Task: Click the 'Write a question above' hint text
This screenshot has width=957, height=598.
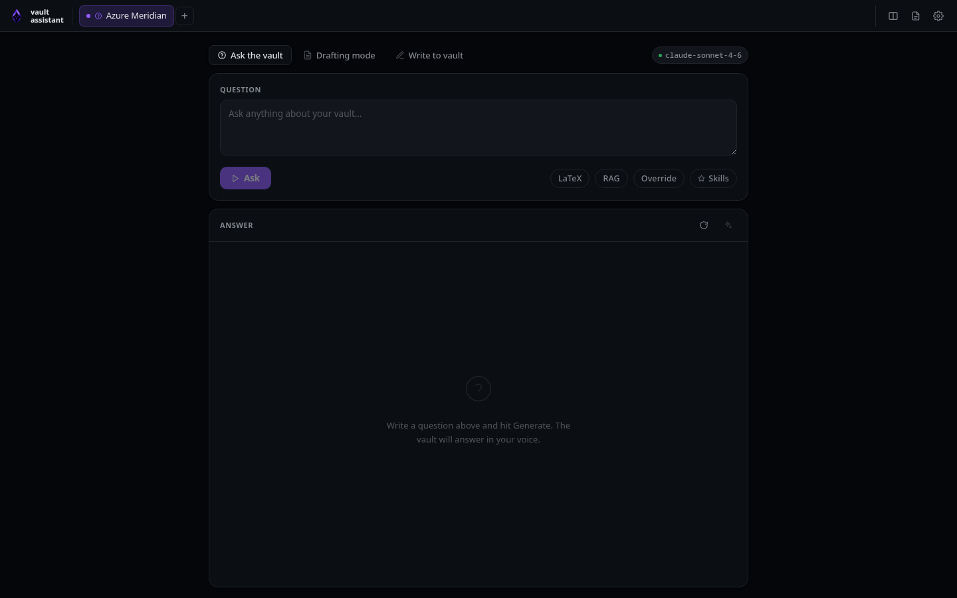Action: pyautogui.click(x=478, y=433)
